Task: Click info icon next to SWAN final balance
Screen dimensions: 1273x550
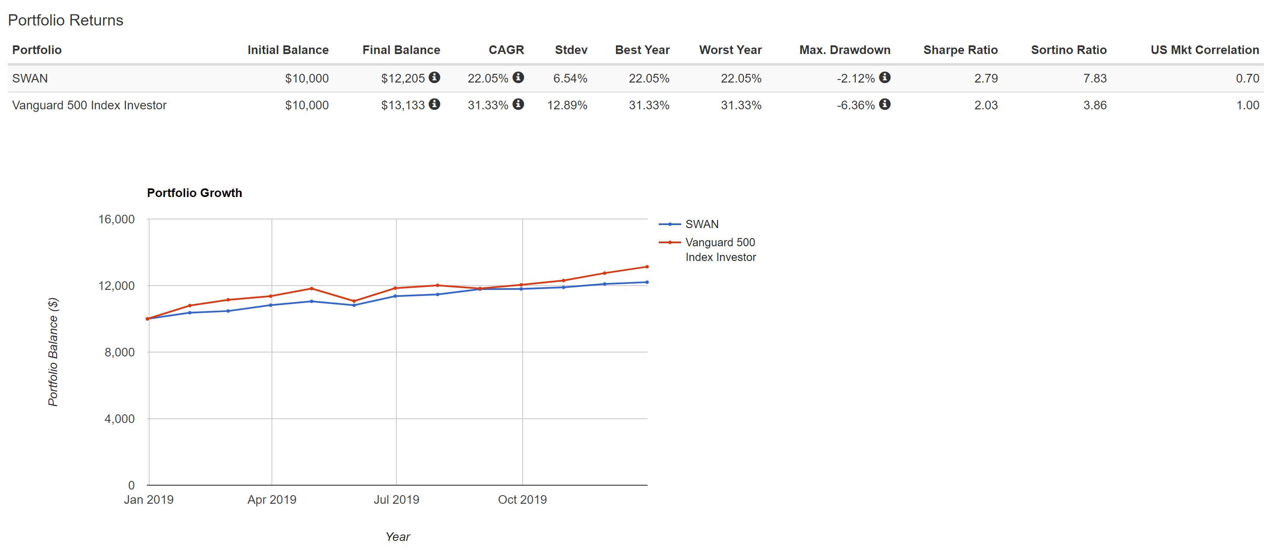Action: pyautogui.click(x=434, y=78)
